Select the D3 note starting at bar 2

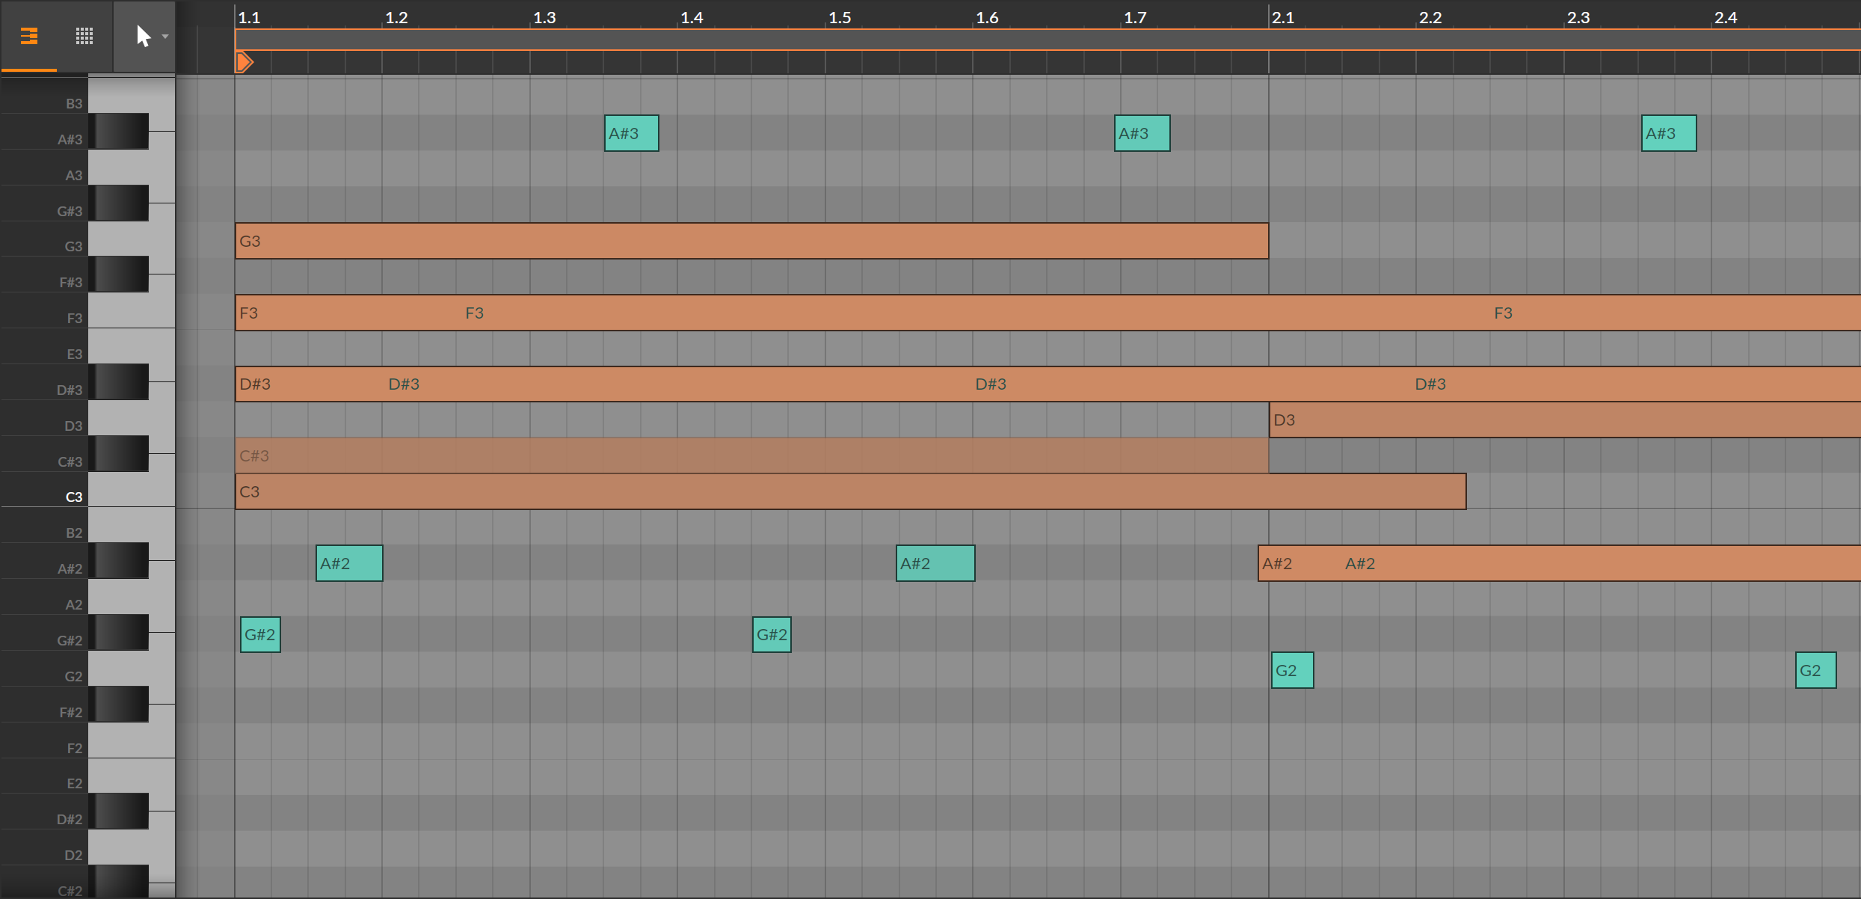tap(1564, 420)
